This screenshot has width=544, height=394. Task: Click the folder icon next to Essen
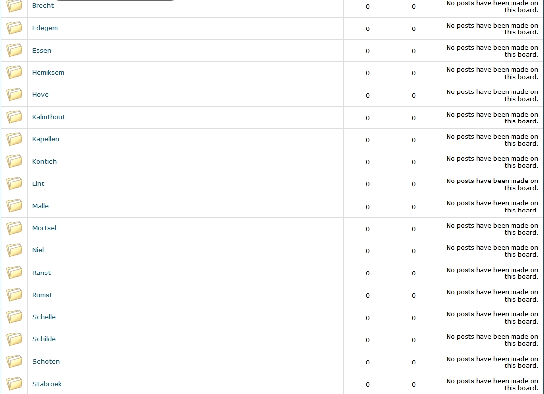15,50
